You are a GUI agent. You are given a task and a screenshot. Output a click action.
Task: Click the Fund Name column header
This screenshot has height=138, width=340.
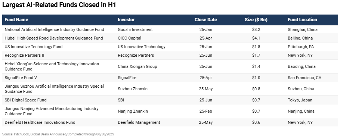pos(16,20)
